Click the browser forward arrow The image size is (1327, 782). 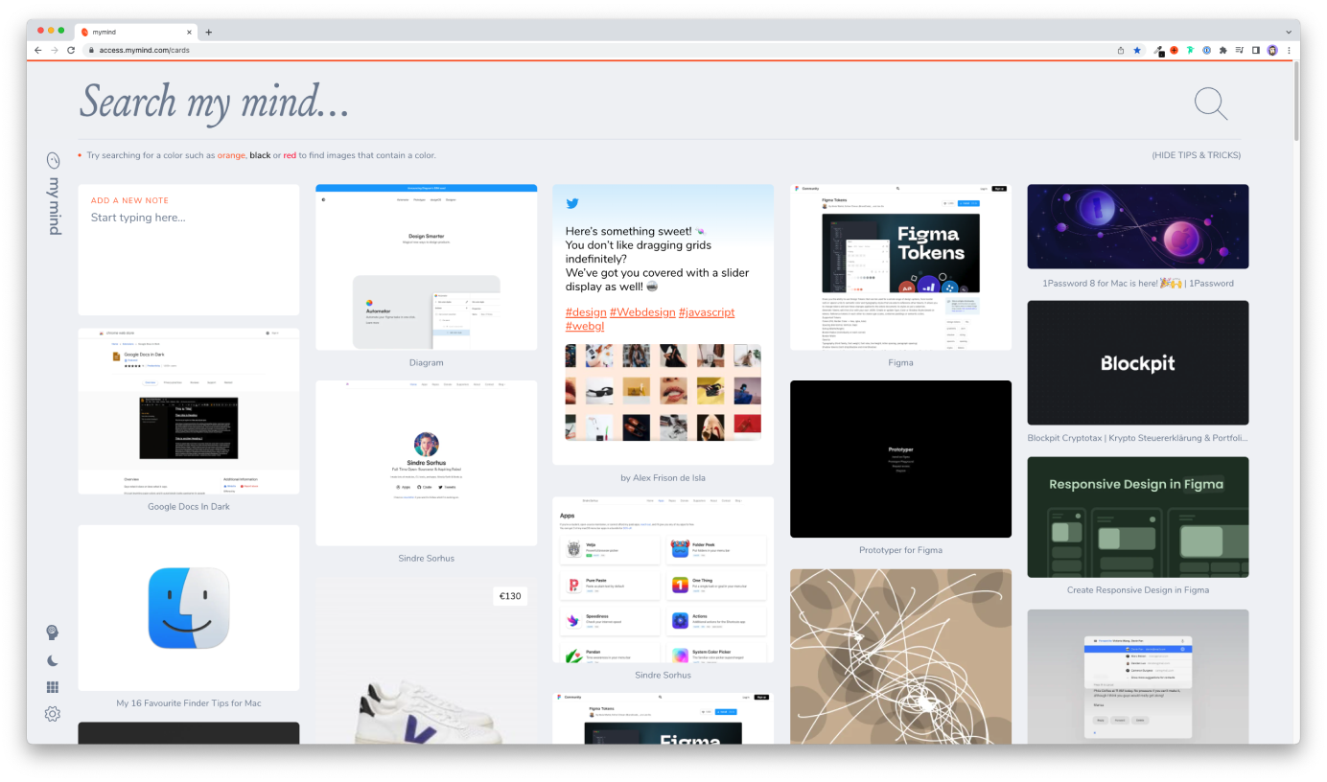click(55, 50)
